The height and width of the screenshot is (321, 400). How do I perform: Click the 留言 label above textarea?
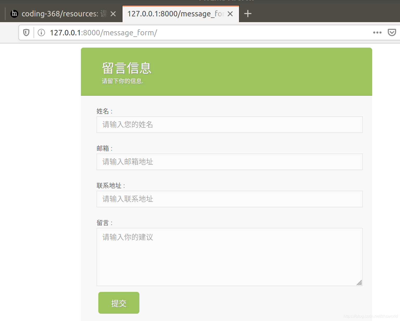coord(105,223)
